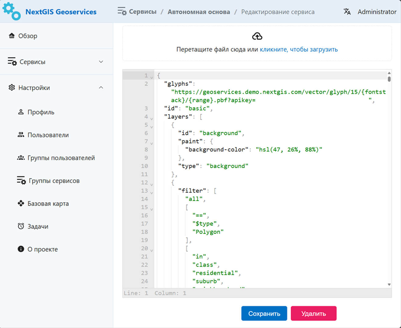The image size is (401, 328).
Task: Click the editor vertical scrollbar thumb
Action: pos(389,79)
